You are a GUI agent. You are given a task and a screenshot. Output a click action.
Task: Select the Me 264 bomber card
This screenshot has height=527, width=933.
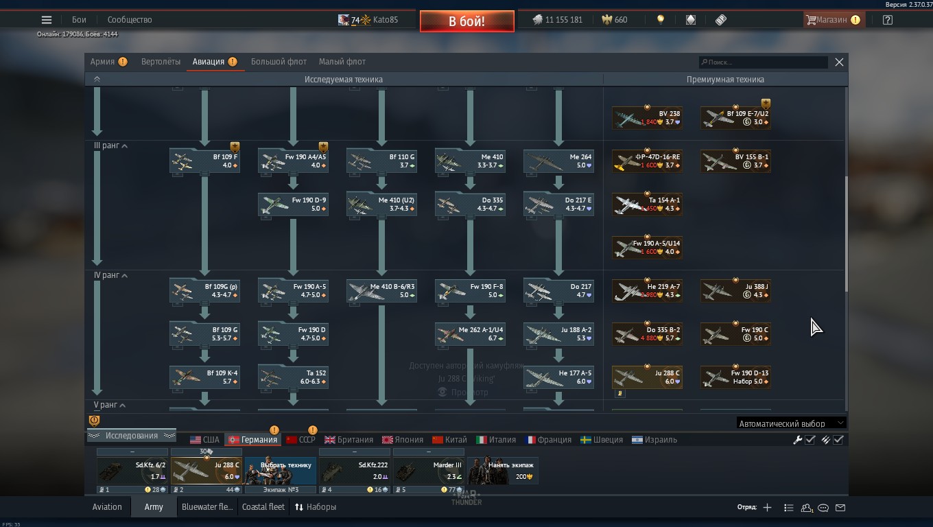558,161
